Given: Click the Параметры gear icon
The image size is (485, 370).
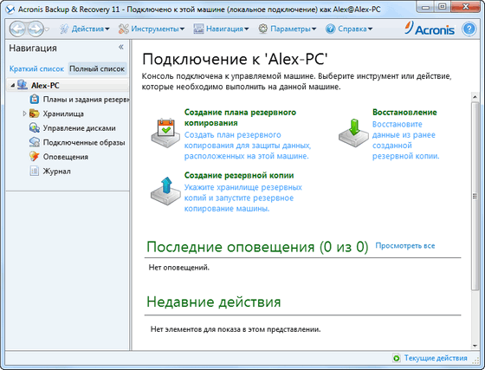Looking at the screenshot, I should point(263,29).
